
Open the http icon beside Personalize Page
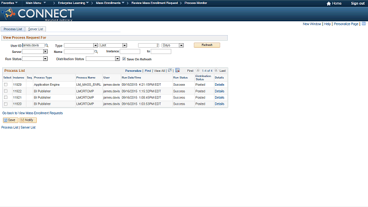coord(363,24)
